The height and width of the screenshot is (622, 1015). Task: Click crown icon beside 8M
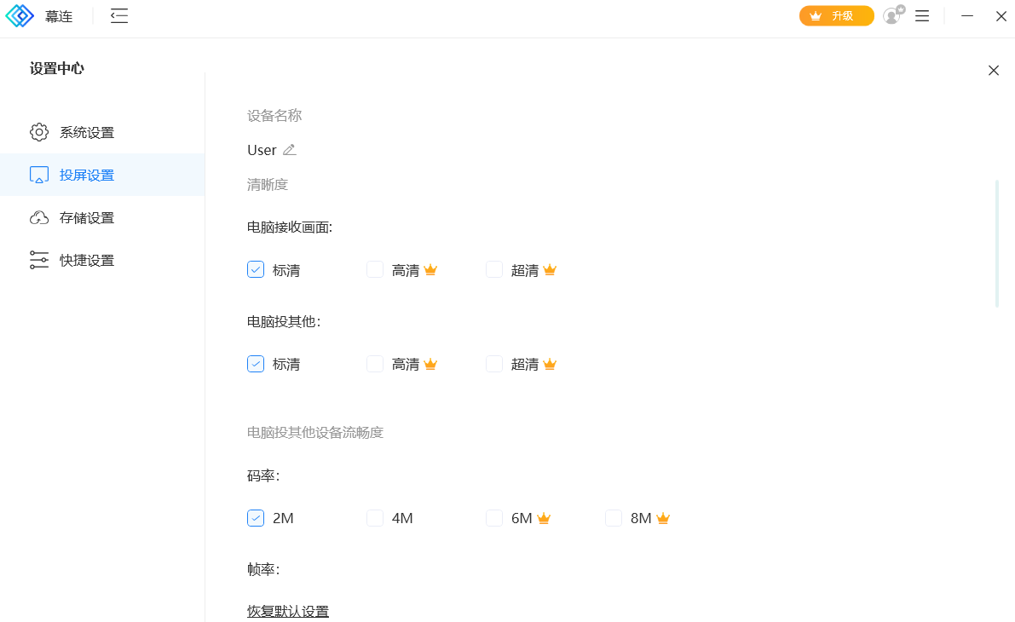663,518
